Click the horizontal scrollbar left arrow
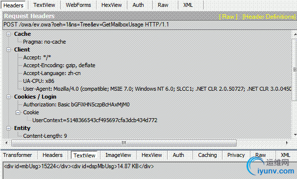This screenshot has width=297, height=179. coord(6,143)
